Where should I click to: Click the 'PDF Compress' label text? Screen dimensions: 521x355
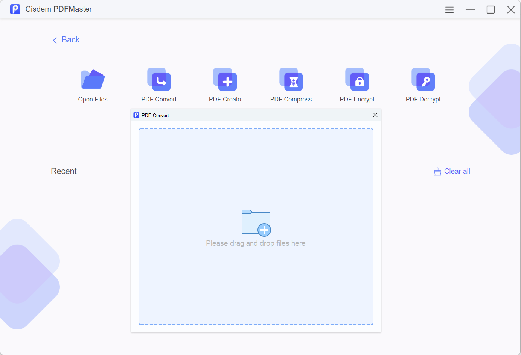click(x=291, y=100)
